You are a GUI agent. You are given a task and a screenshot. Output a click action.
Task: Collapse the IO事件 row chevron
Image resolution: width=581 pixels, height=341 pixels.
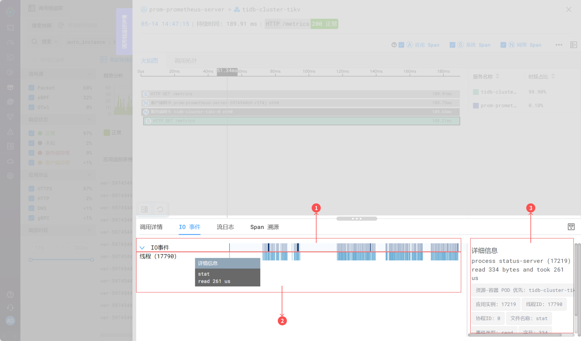pos(142,248)
